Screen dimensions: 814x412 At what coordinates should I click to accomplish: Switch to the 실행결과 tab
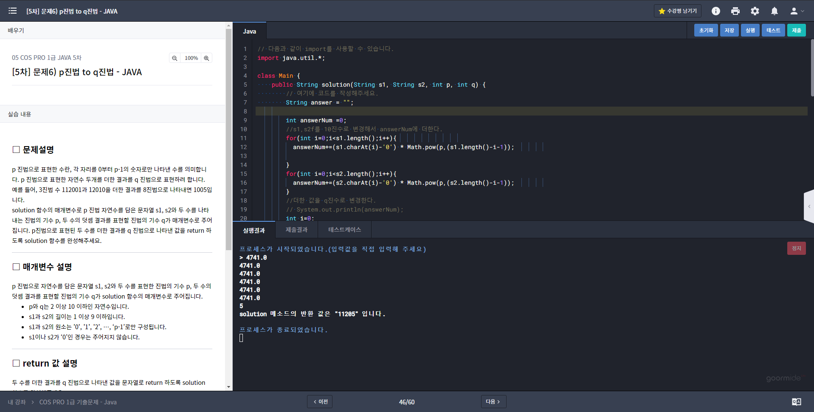coord(254,230)
